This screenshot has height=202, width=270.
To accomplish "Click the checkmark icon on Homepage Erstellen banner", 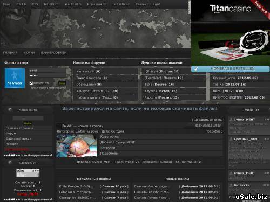I will pos(196,69).
